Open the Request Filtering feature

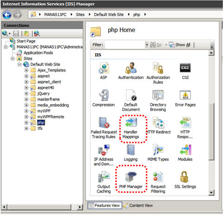[x=158, y=182]
